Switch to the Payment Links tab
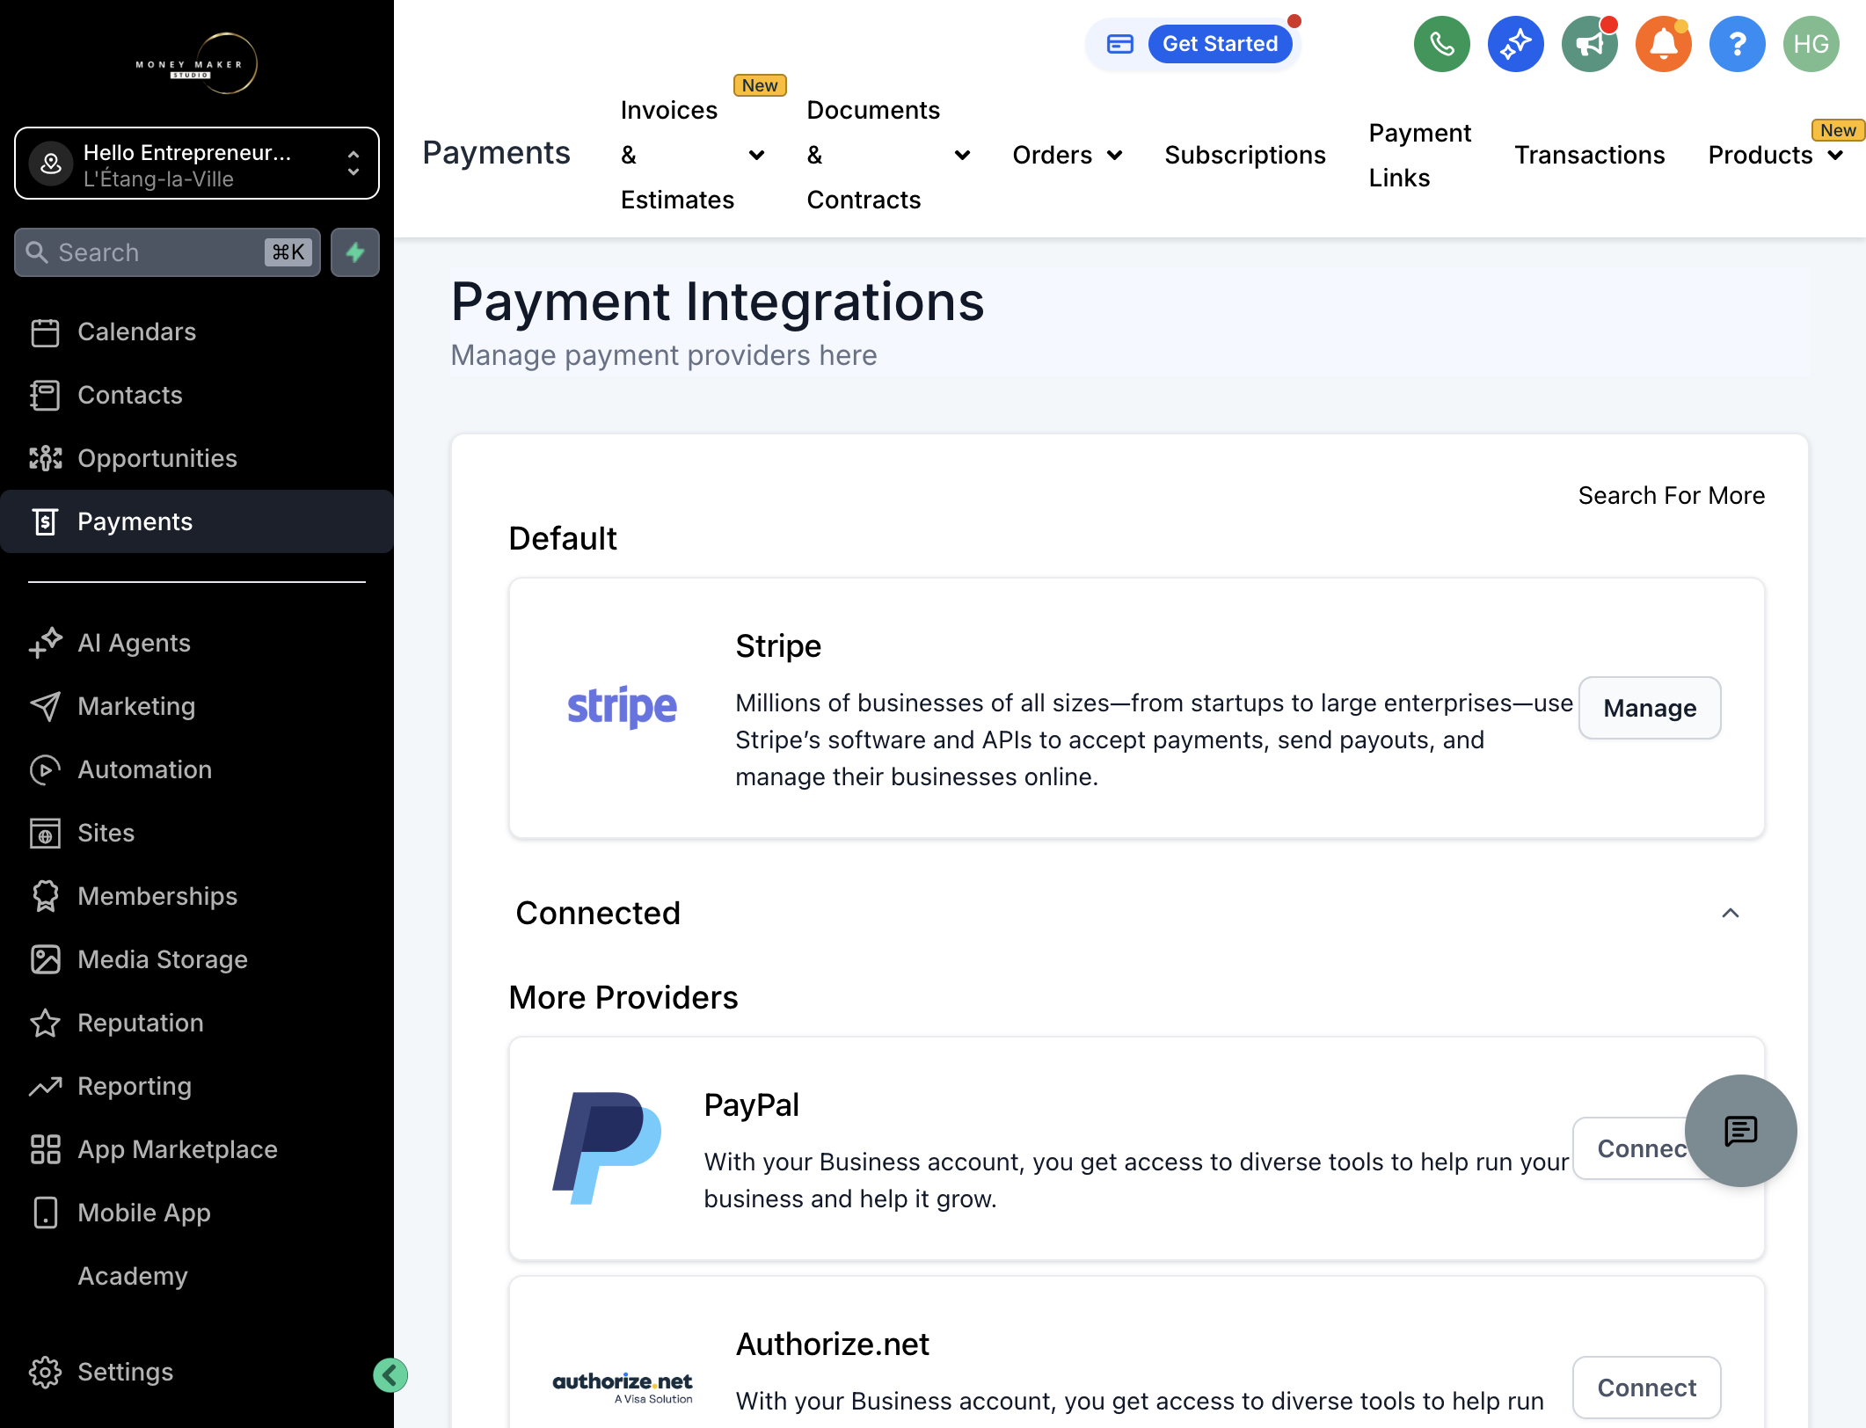The image size is (1866, 1428). pos(1419,155)
